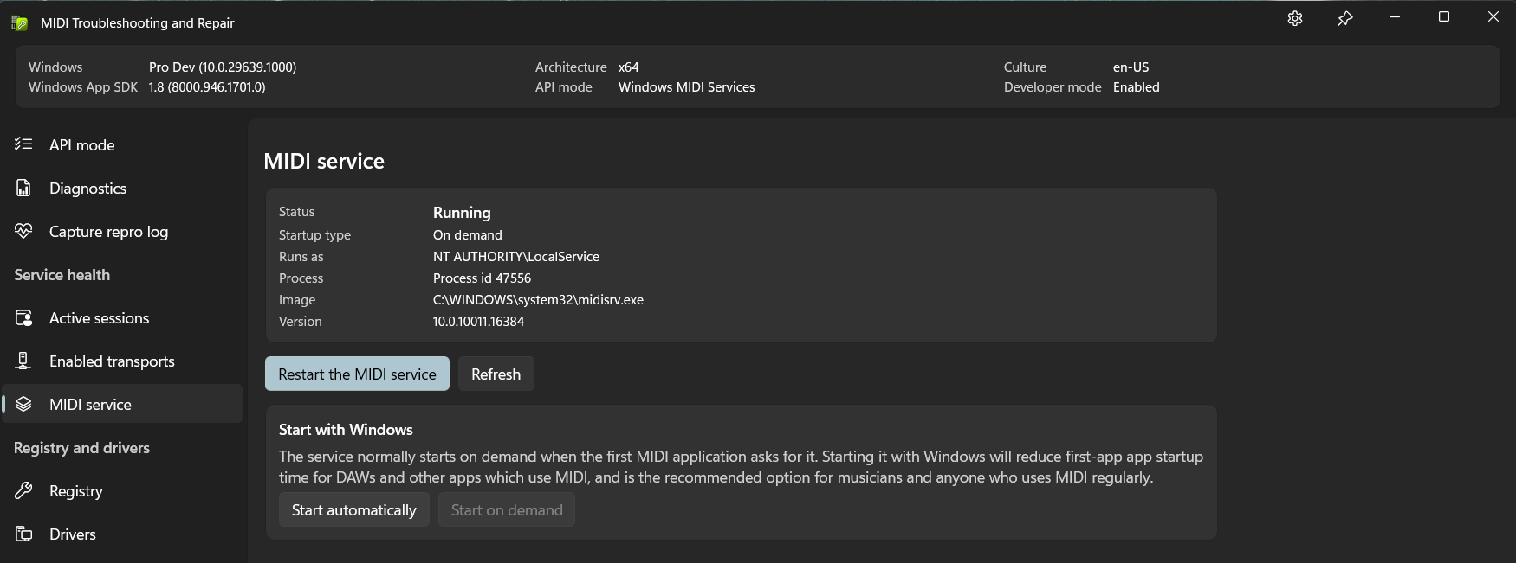The image size is (1516, 563).
Task: Refresh the service status
Action: click(496, 374)
